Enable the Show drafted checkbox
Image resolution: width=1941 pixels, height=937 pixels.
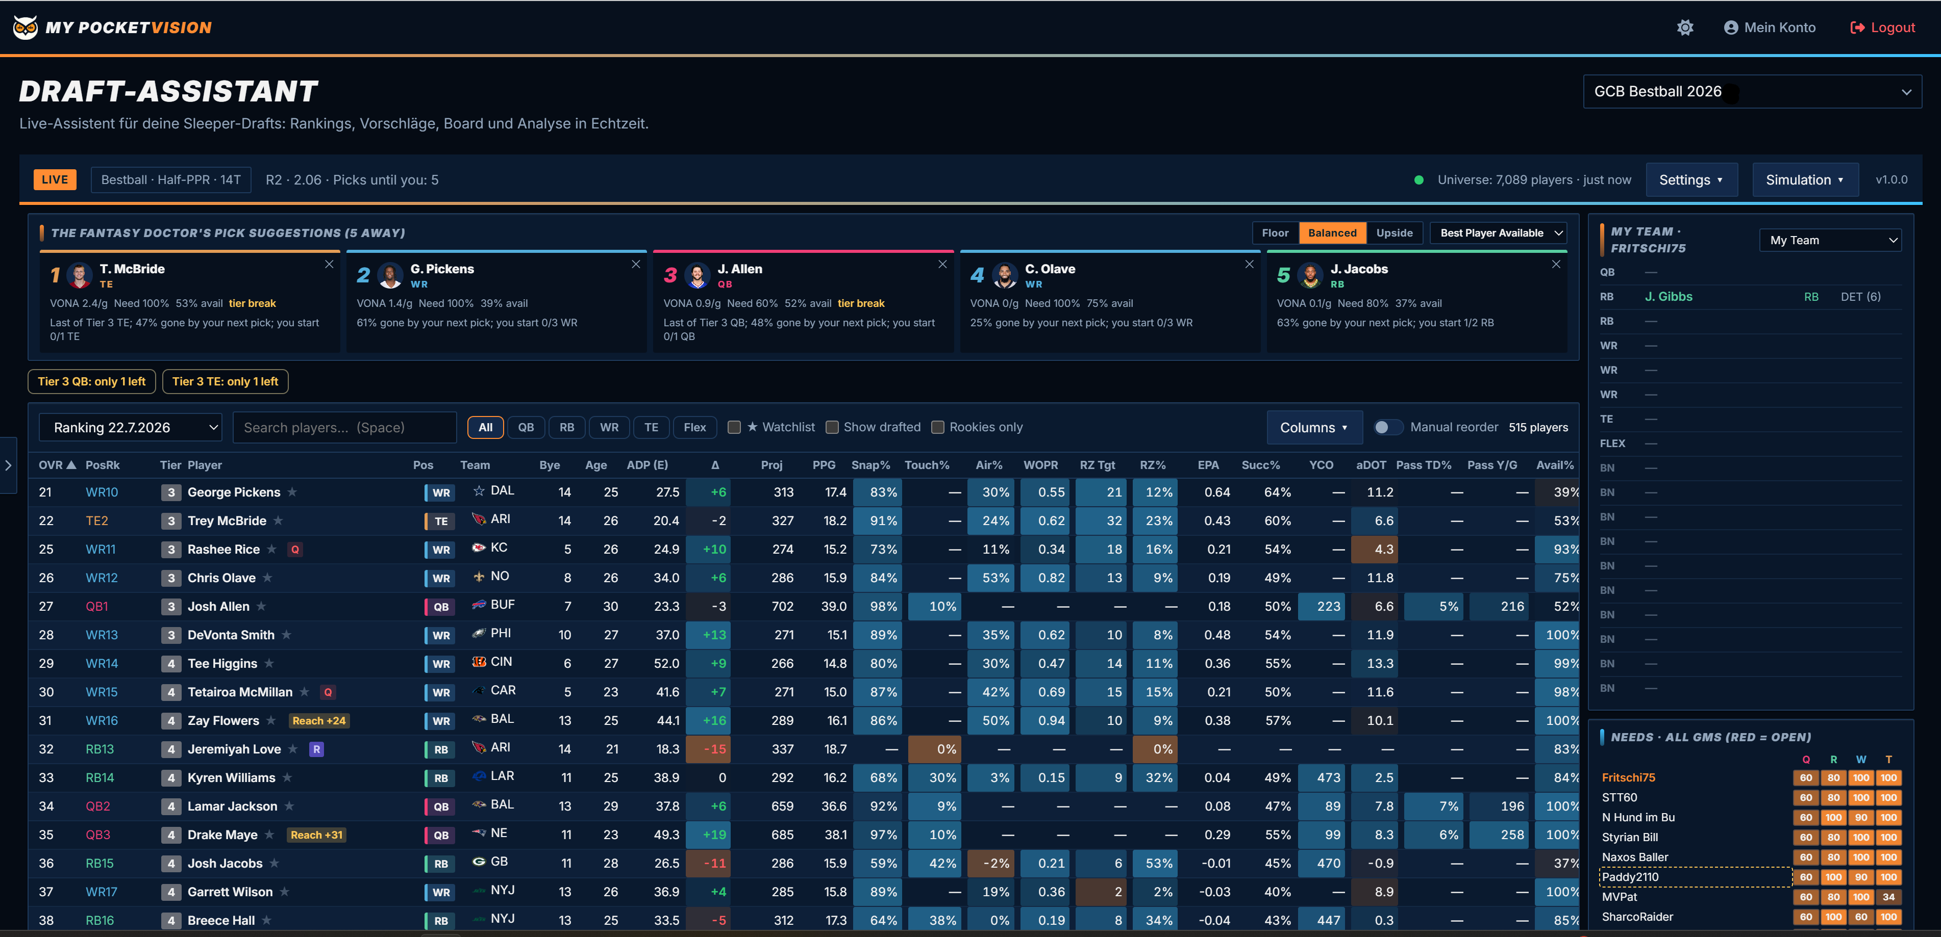click(x=832, y=428)
